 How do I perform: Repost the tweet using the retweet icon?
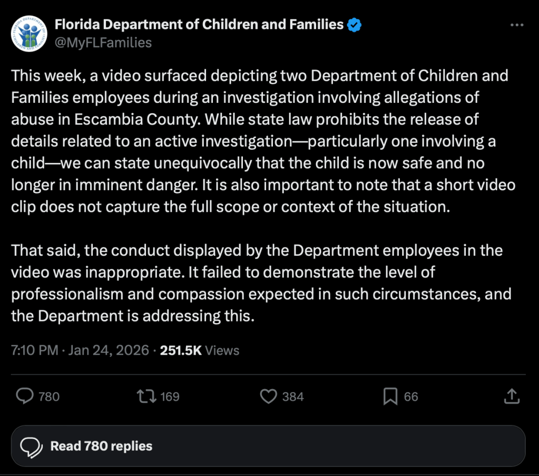click(145, 396)
